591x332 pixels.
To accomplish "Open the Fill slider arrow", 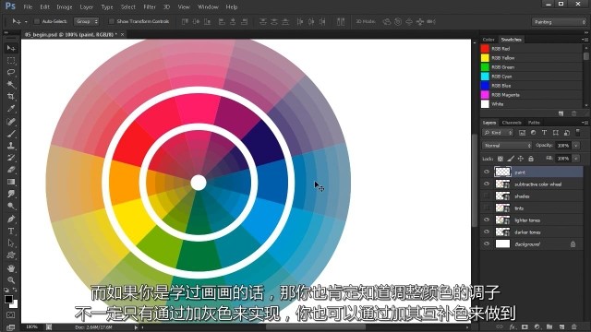I will 576,159.
